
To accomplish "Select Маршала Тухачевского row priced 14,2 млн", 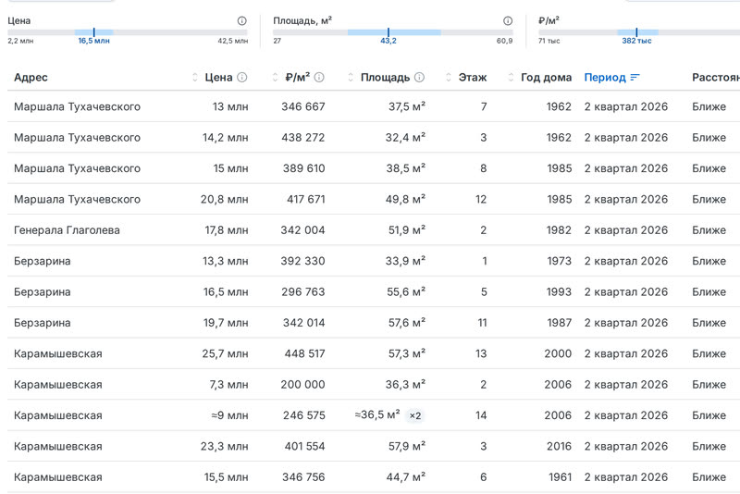I will click(x=374, y=137).
